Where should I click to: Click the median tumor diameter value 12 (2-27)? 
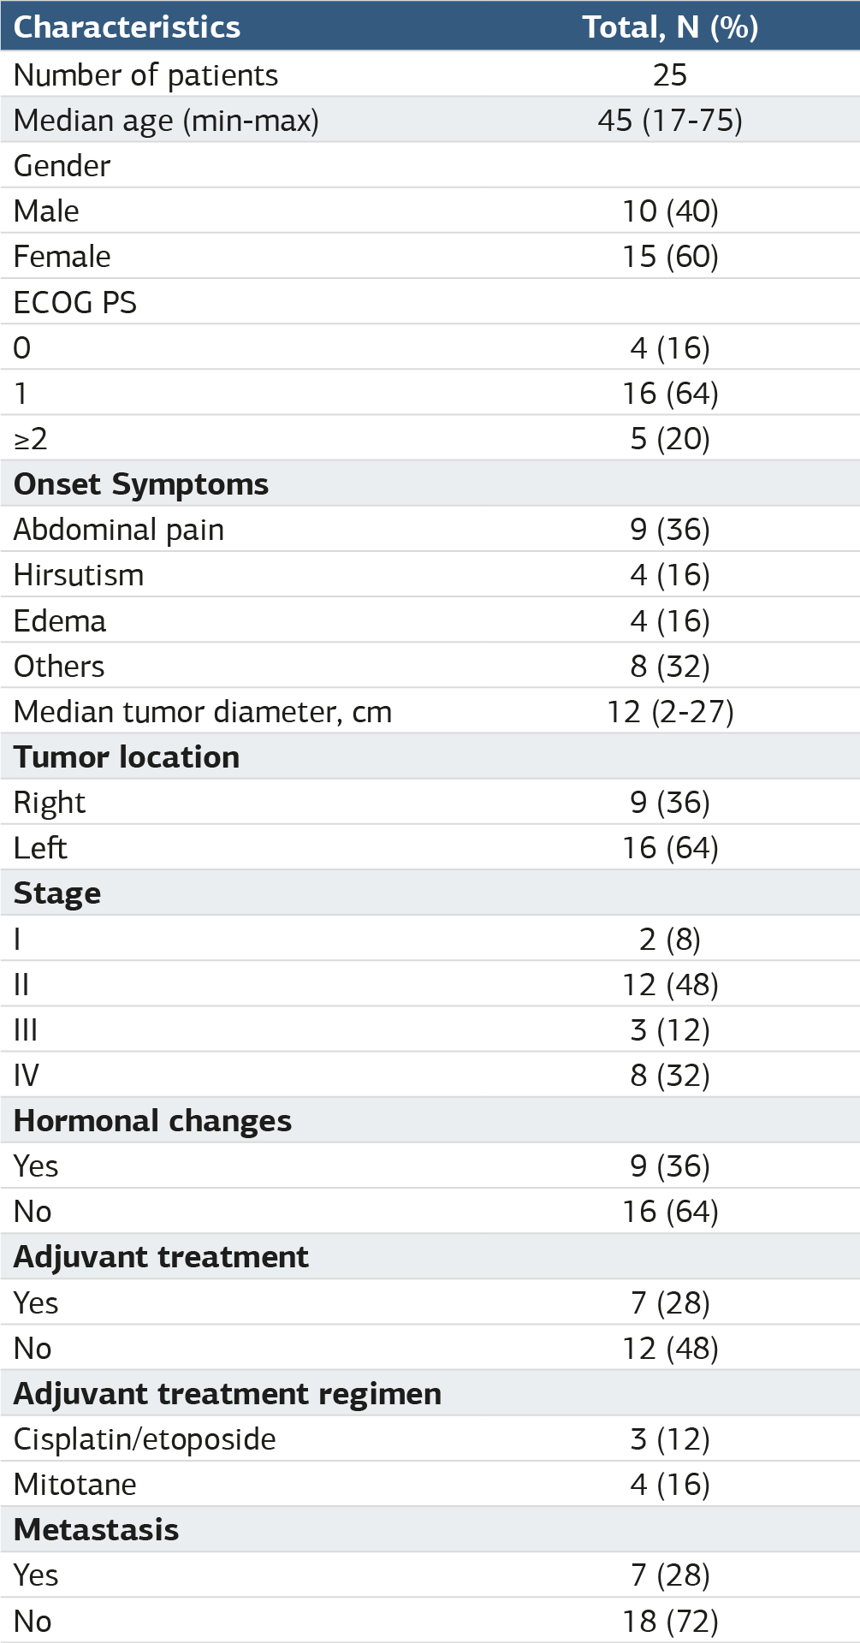point(670,712)
